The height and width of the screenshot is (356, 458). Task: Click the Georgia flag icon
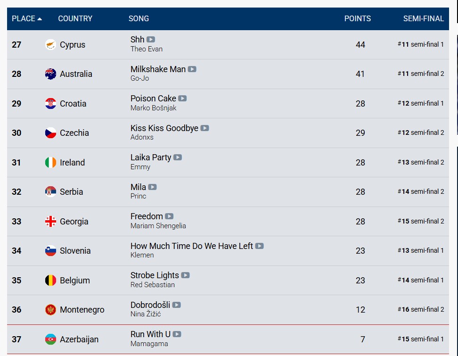(50, 222)
